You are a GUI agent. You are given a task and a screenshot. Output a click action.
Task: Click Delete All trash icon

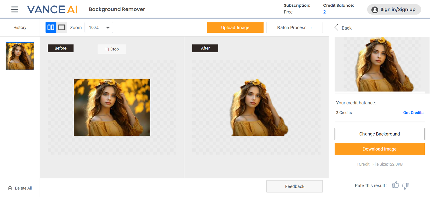point(10,188)
